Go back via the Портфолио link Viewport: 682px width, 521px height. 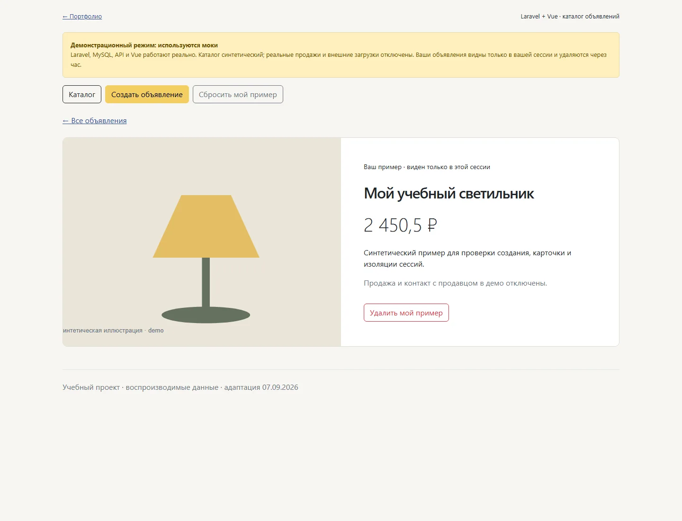click(82, 17)
